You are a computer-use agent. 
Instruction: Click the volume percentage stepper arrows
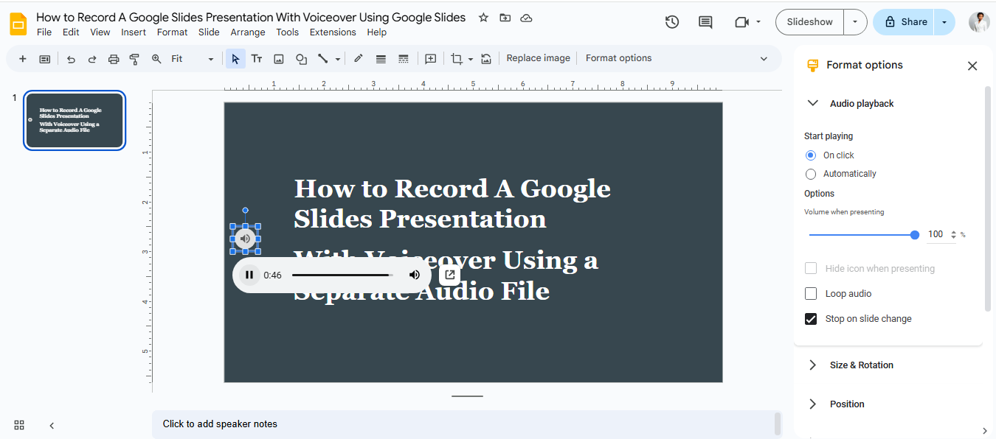[953, 235]
